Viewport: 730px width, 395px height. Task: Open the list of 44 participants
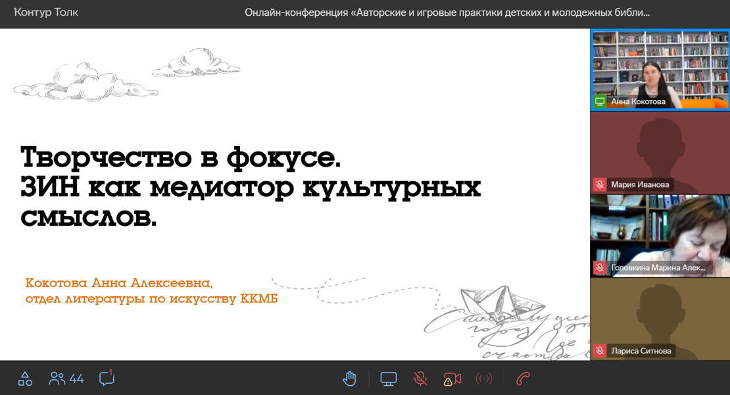pyautogui.click(x=66, y=379)
